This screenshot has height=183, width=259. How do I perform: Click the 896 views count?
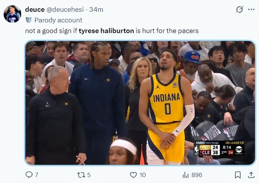tap(196, 175)
